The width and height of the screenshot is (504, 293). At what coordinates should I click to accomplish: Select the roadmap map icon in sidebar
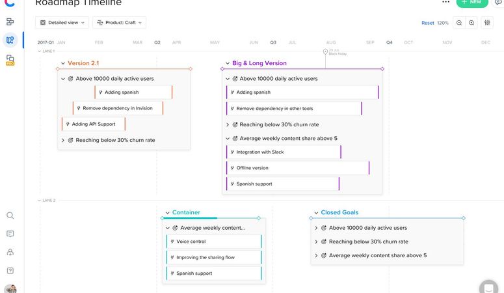point(10,40)
